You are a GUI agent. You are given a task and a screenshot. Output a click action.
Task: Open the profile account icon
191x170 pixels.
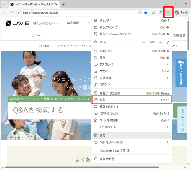point(161,13)
